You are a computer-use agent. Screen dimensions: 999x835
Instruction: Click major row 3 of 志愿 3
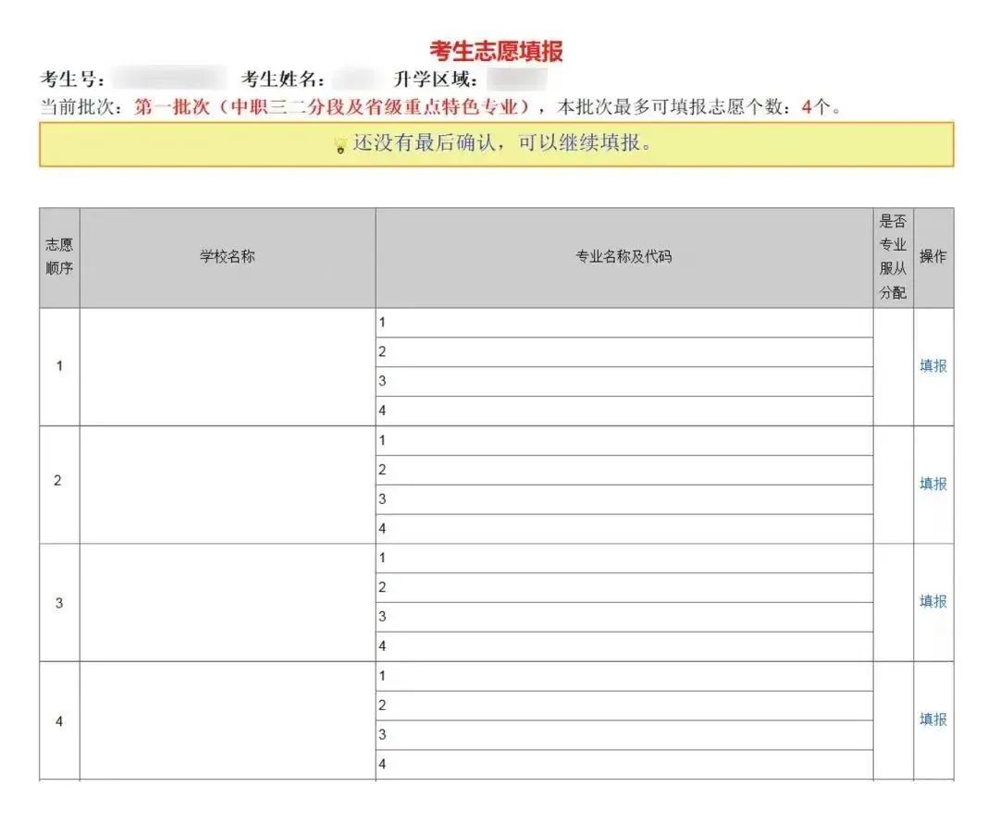pyautogui.click(x=624, y=617)
